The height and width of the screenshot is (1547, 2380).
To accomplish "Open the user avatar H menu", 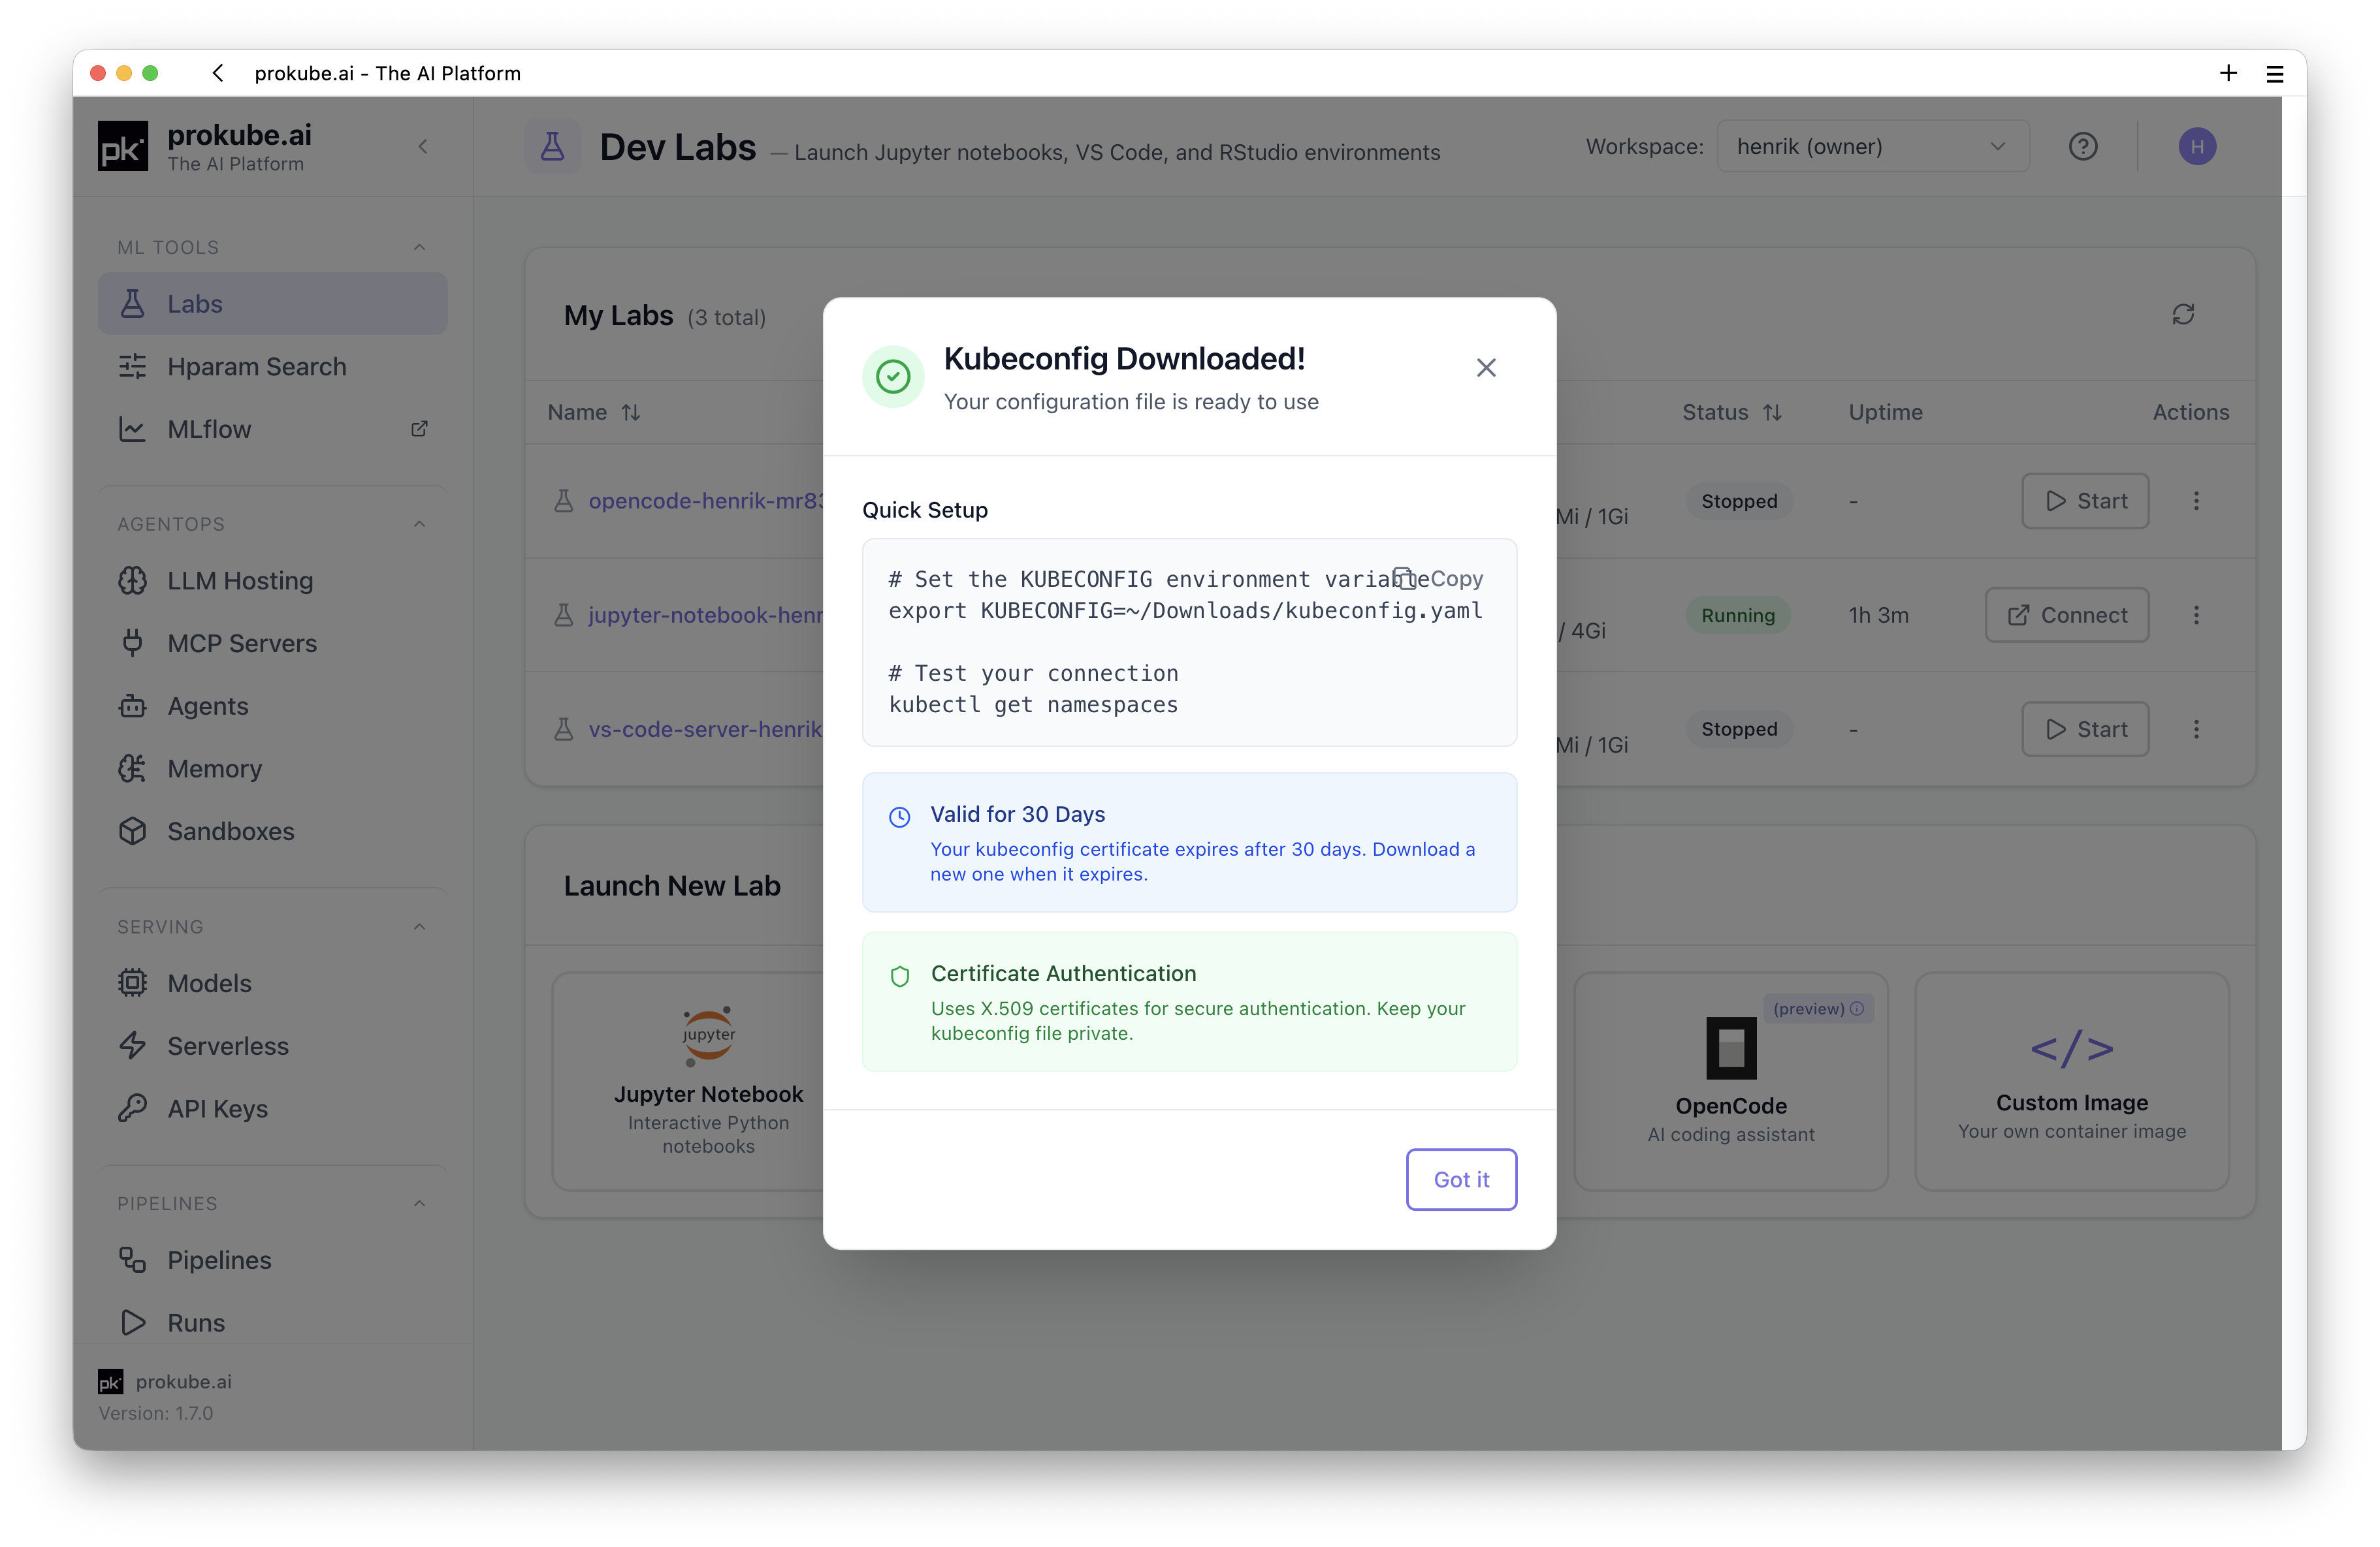I will 2196,147.
